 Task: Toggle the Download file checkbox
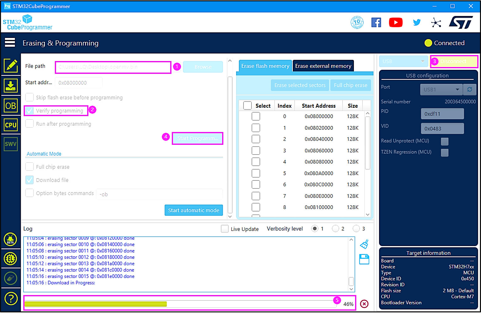[x=29, y=180]
